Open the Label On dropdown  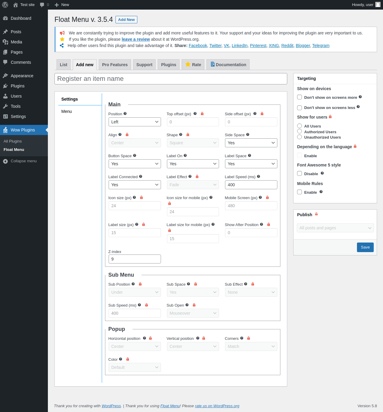pyautogui.click(x=193, y=164)
